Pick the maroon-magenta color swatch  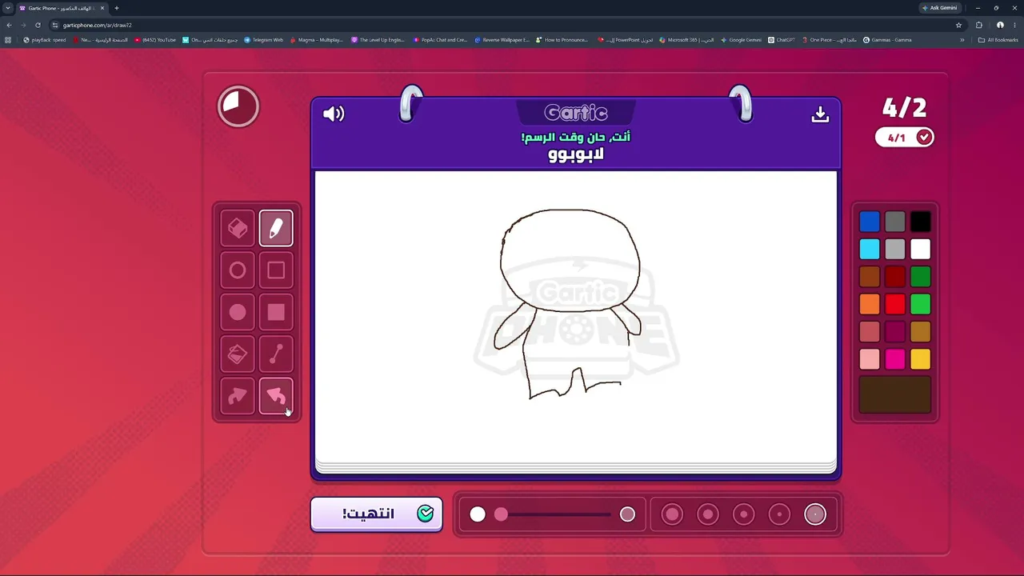(x=895, y=332)
